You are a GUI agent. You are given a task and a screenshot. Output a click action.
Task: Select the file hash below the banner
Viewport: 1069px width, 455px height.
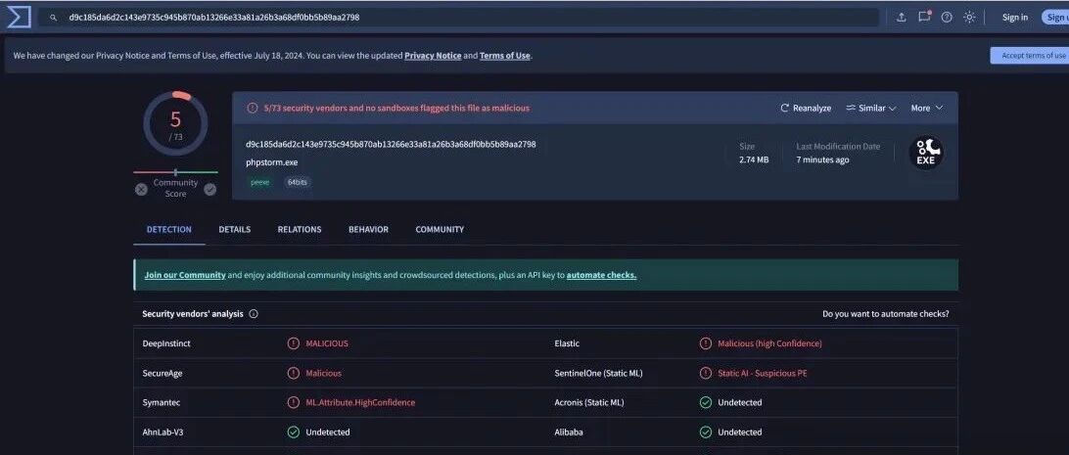[x=391, y=145]
